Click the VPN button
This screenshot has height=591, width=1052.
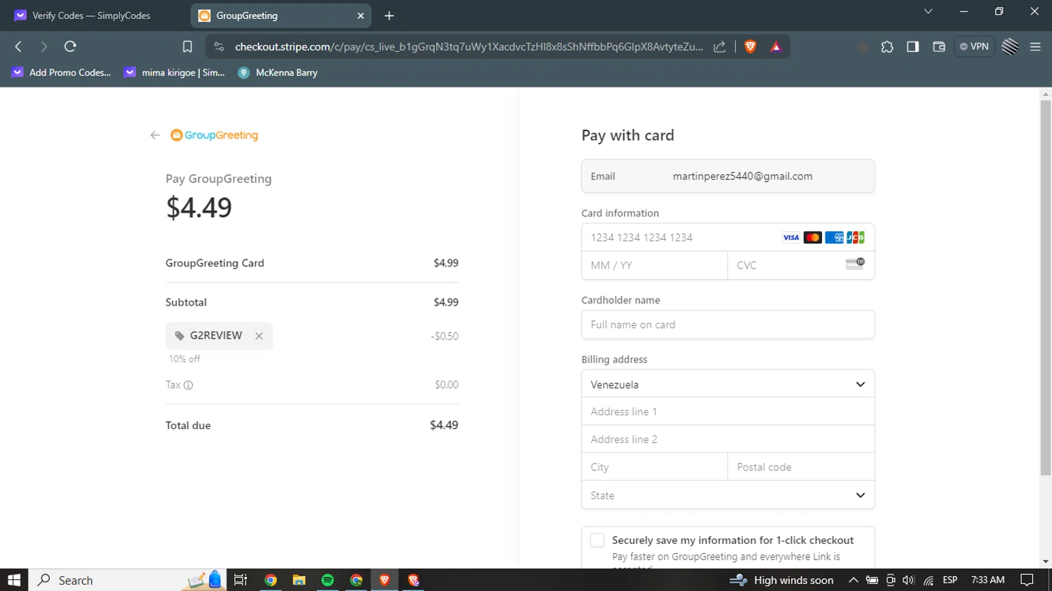pos(974,46)
